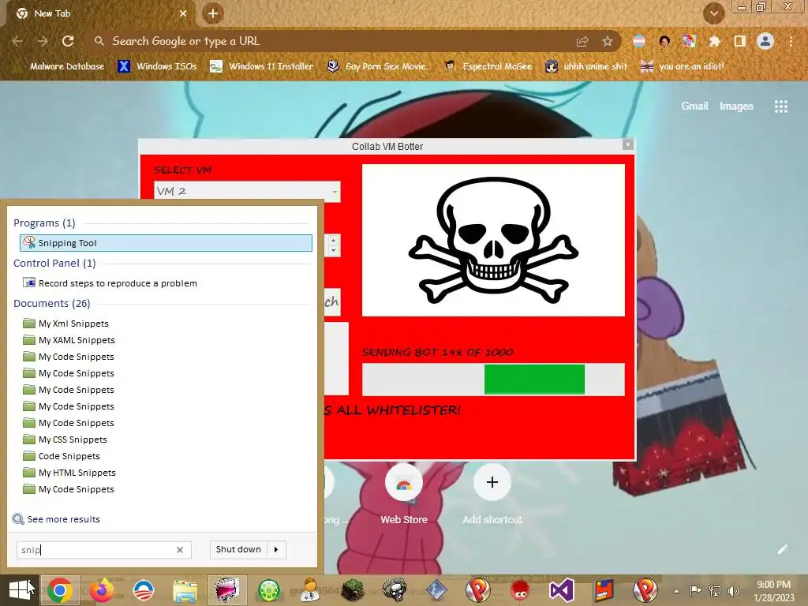The image size is (808, 606).
Task: Open the network tray icon
Action: tap(715, 590)
